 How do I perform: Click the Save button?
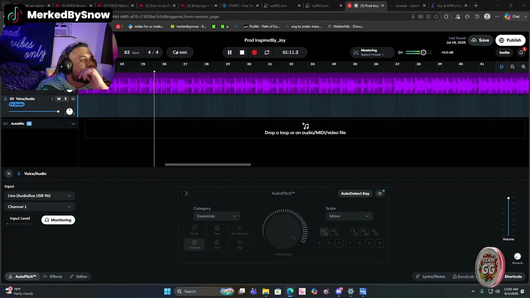[480, 40]
